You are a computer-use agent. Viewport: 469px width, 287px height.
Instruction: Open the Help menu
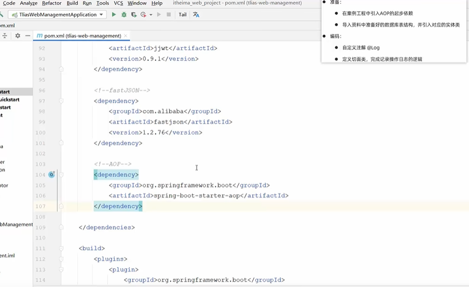click(x=157, y=3)
